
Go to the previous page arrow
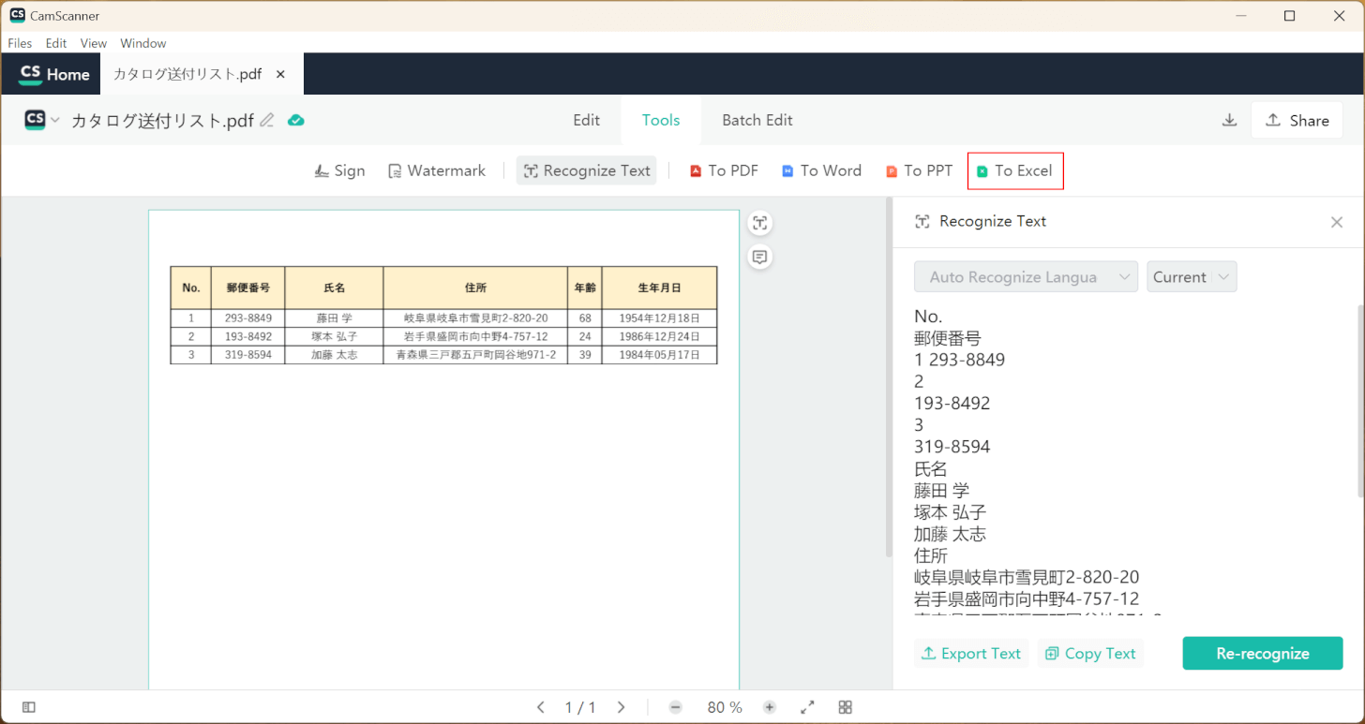pyautogui.click(x=540, y=707)
